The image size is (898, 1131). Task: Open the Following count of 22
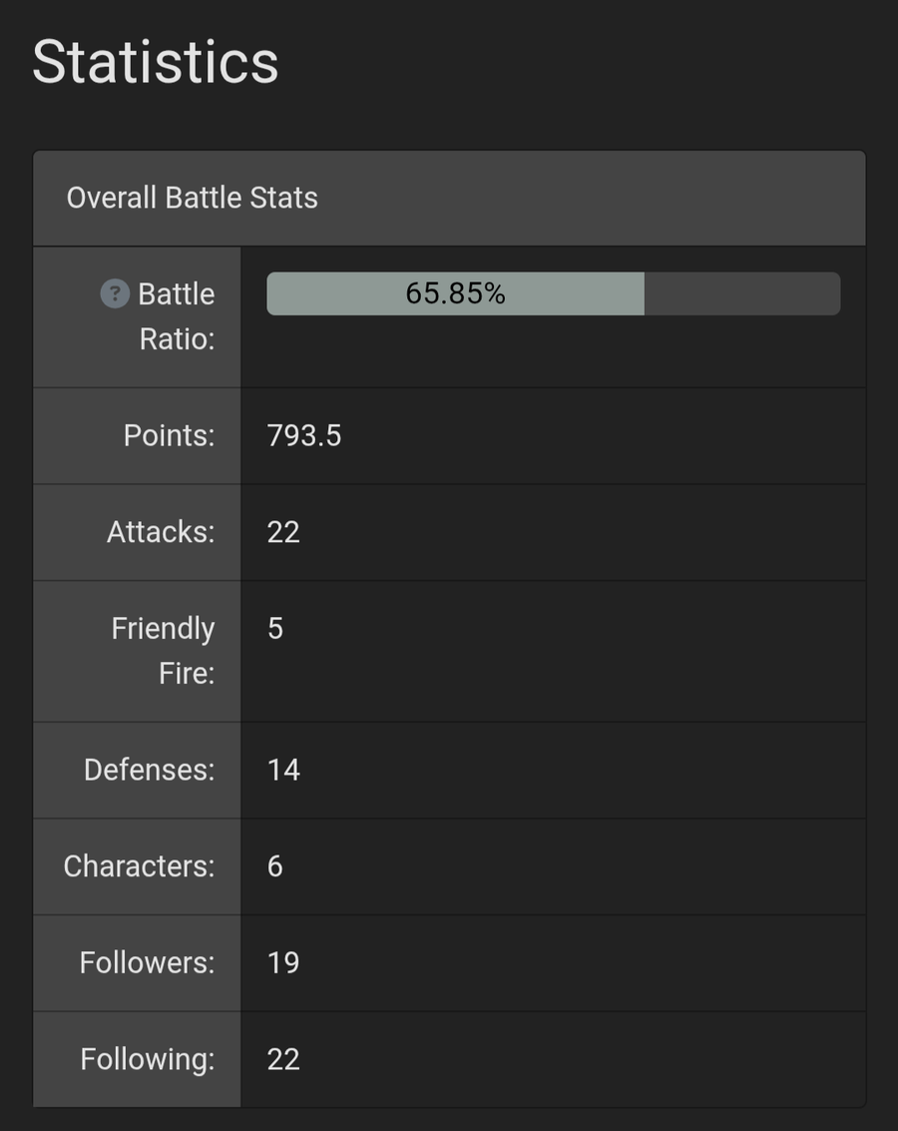point(283,1059)
